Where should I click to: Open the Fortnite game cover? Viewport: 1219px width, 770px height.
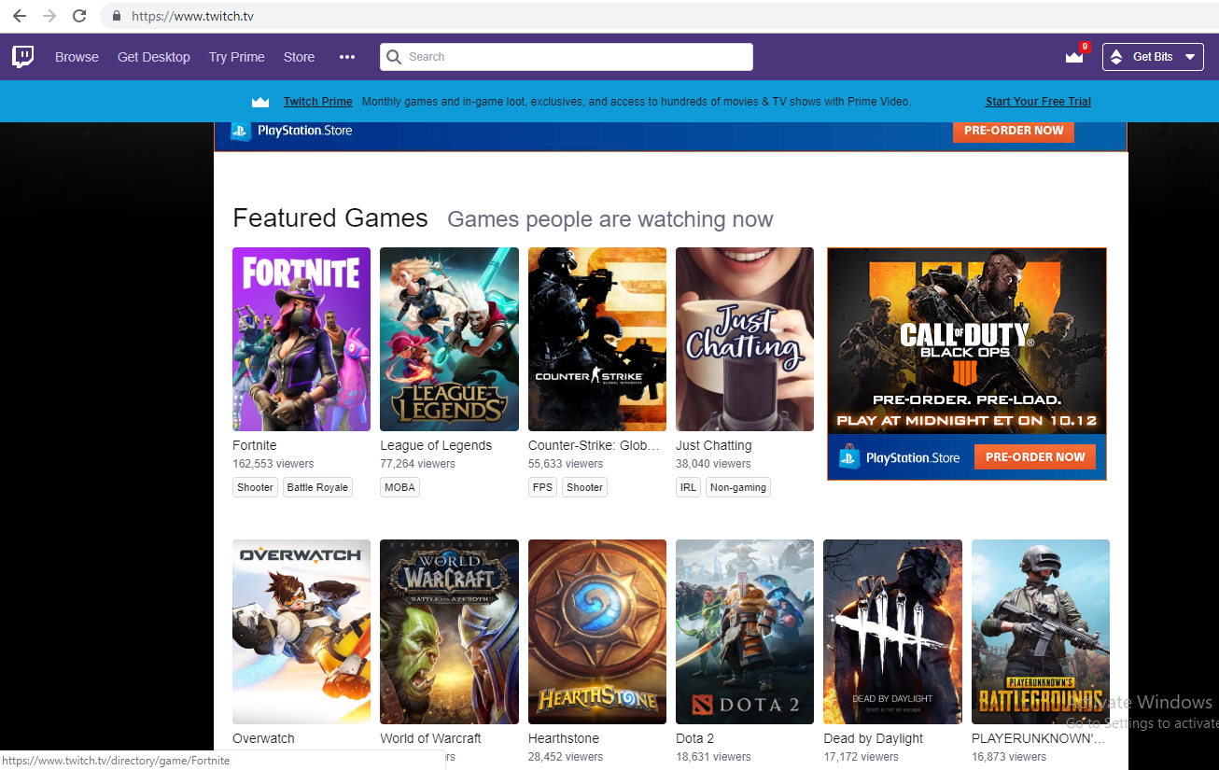(x=301, y=339)
